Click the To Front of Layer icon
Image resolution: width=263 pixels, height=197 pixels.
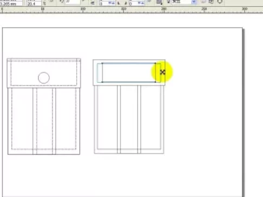(x=203, y=2)
